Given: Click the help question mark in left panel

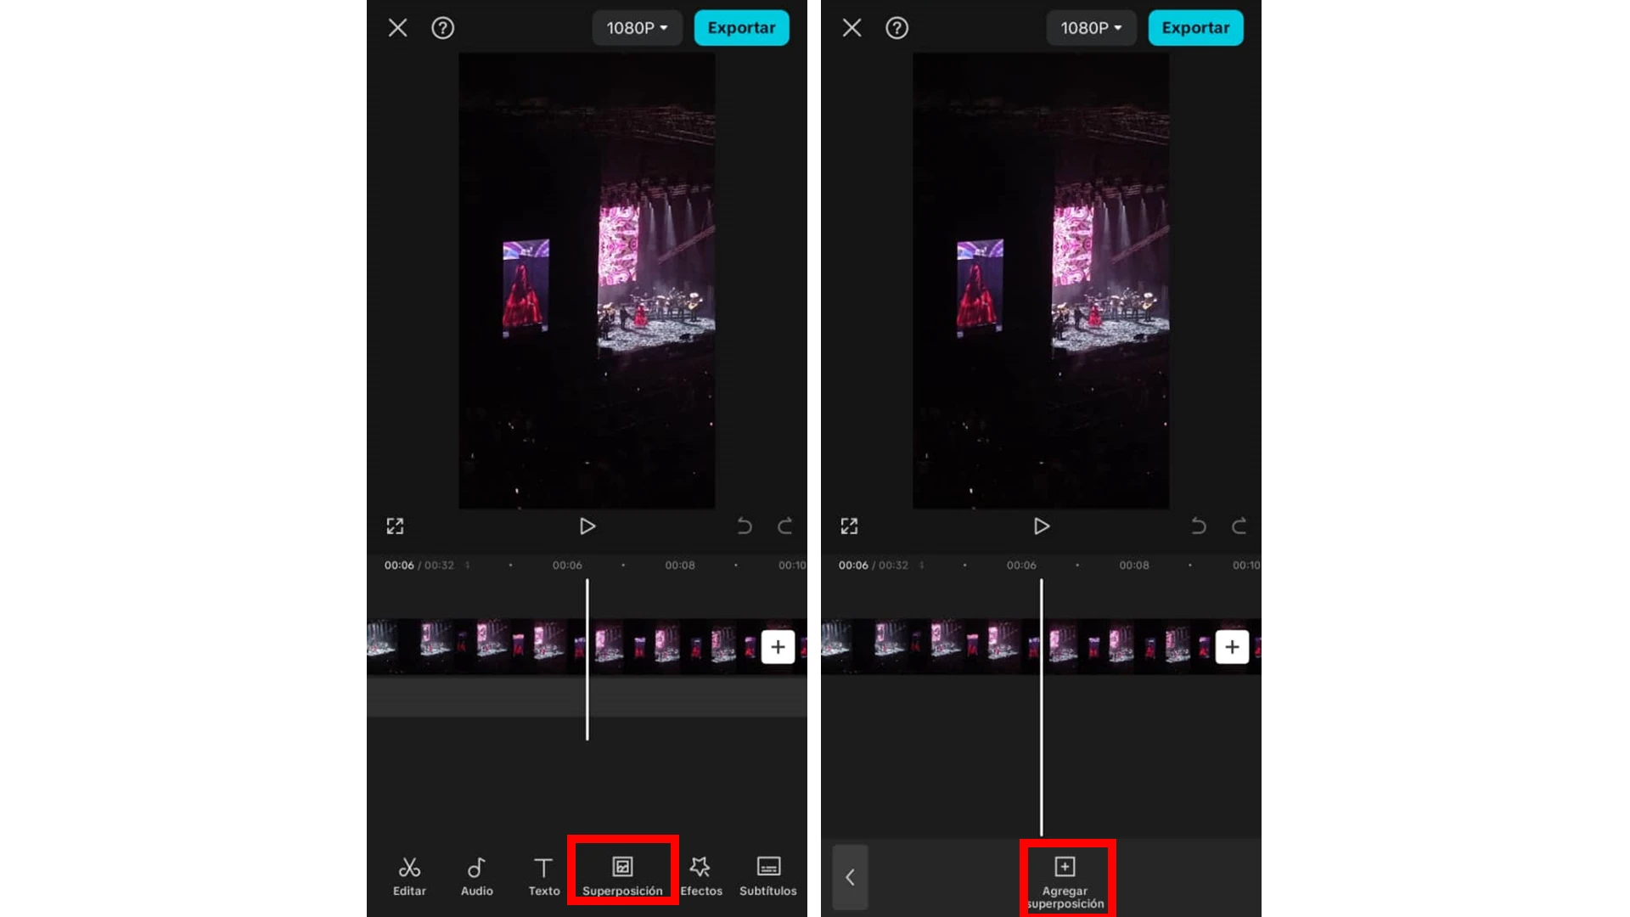Looking at the screenshot, I should [442, 28].
